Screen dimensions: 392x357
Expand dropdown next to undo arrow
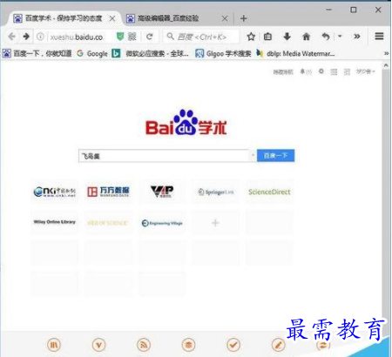pos(340,37)
